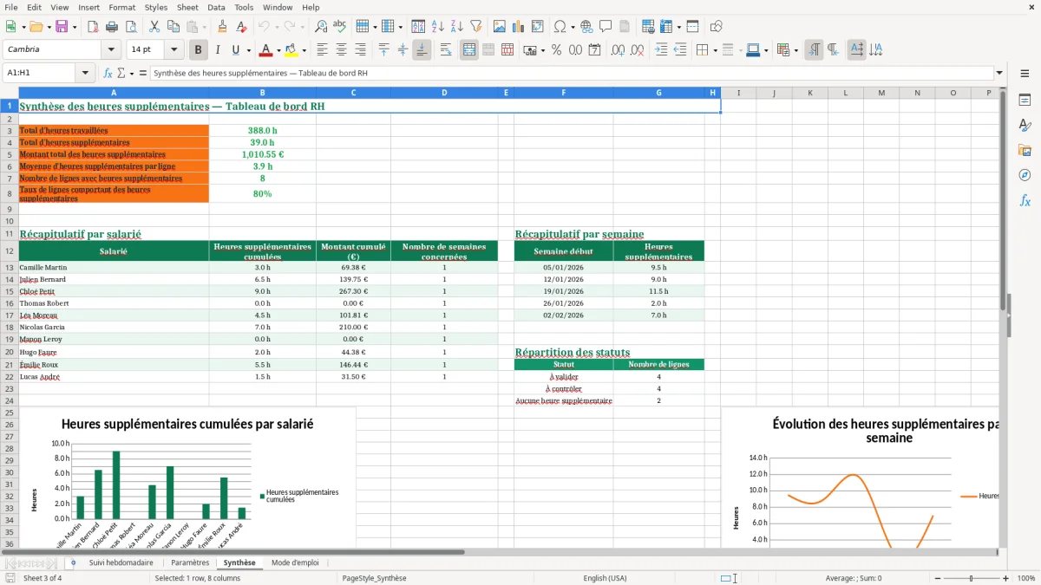Toggle Underline formatting
Screen dimensions: 1041x585
[236, 49]
